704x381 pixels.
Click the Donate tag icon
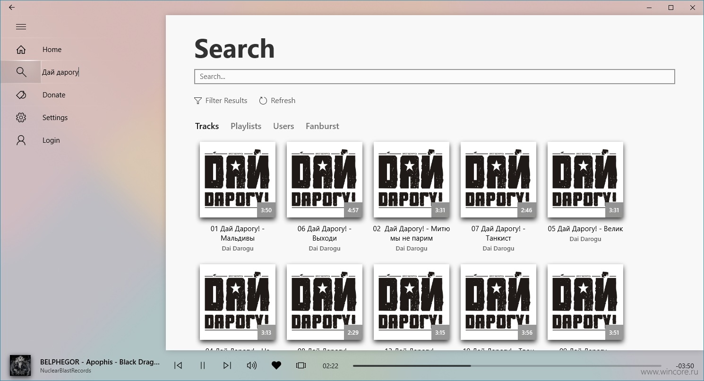click(21, 95)
